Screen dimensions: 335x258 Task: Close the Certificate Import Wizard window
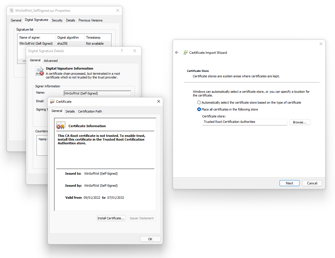[x=321, y=44]
